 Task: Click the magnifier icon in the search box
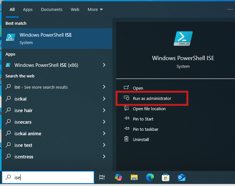8,177
